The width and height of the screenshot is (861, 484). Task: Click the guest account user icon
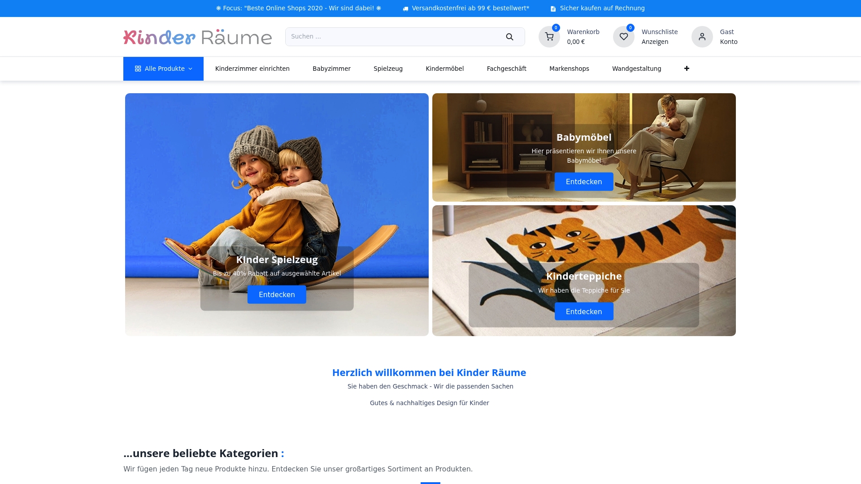(702, 37)
